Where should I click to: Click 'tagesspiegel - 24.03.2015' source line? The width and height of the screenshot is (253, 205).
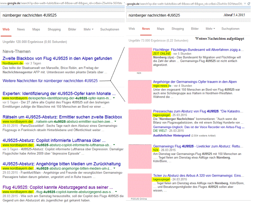170,179
